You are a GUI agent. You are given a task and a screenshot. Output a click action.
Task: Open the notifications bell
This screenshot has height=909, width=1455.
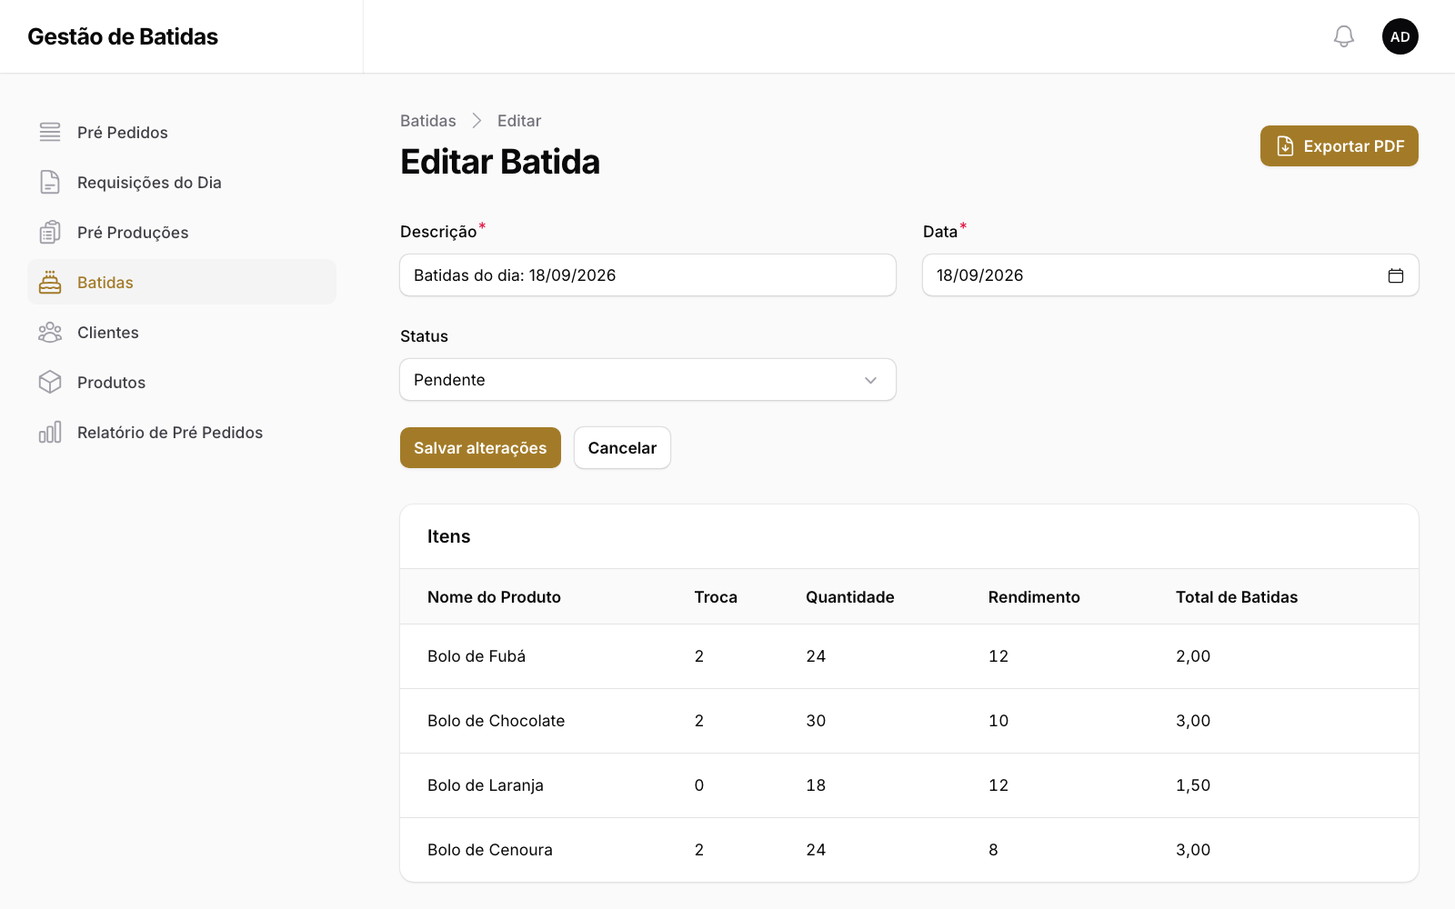point(1344,36)
